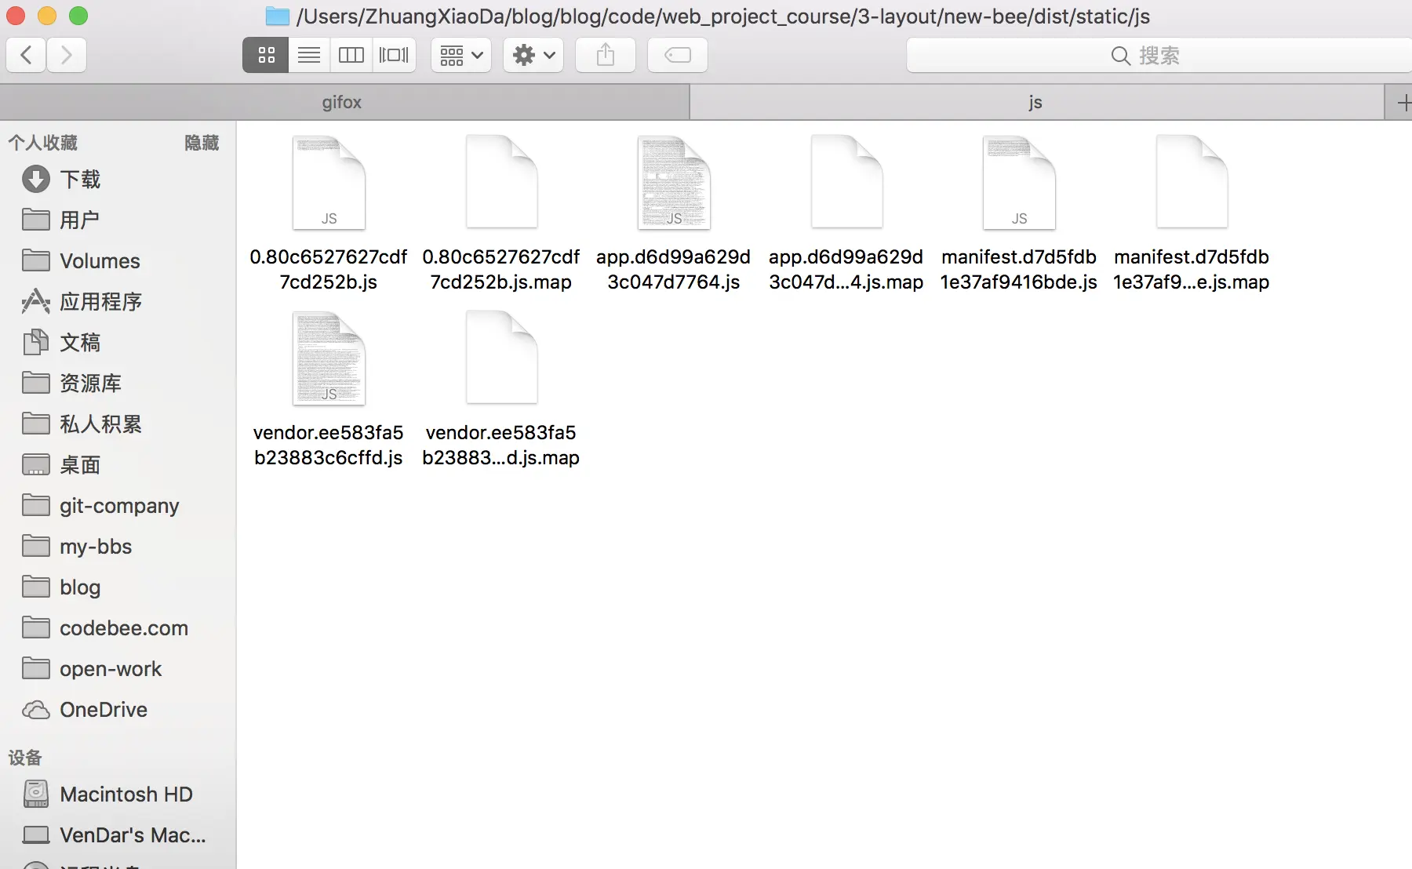Open the item arrangement dropdown
This screenshot has height=869, width=1412.
(461, 55)
